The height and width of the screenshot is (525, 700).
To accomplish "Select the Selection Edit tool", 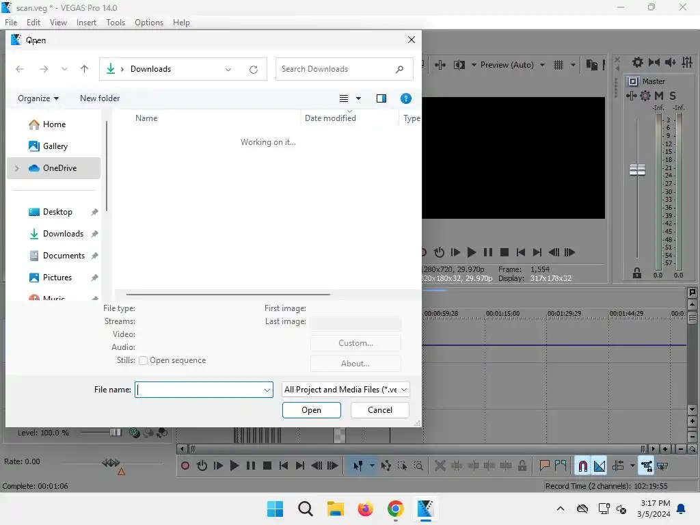I will (x=402, y=466).
